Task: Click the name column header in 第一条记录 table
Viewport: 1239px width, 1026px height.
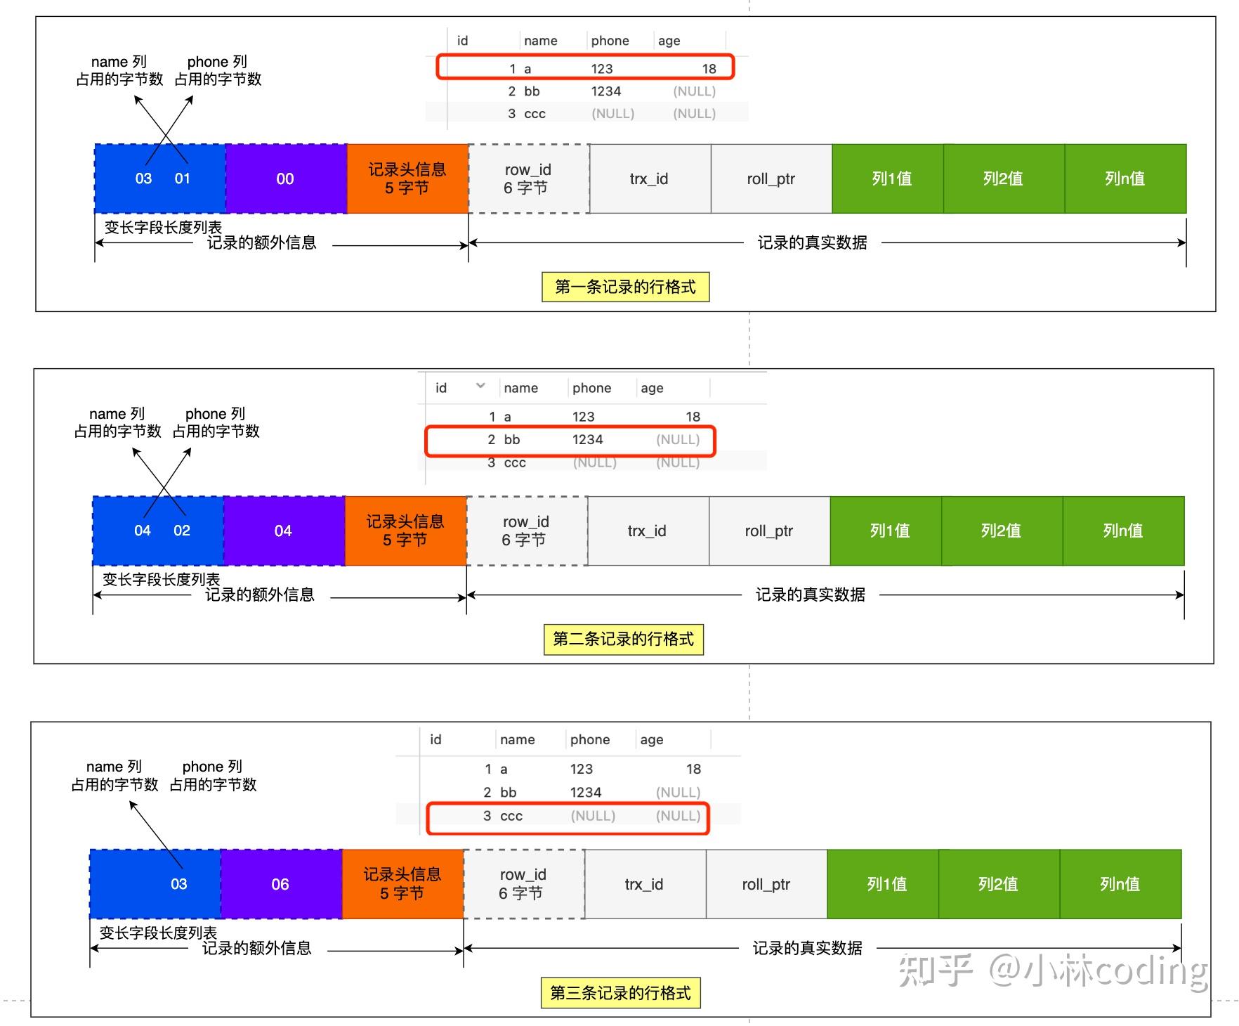Action: tap(541, 41)
